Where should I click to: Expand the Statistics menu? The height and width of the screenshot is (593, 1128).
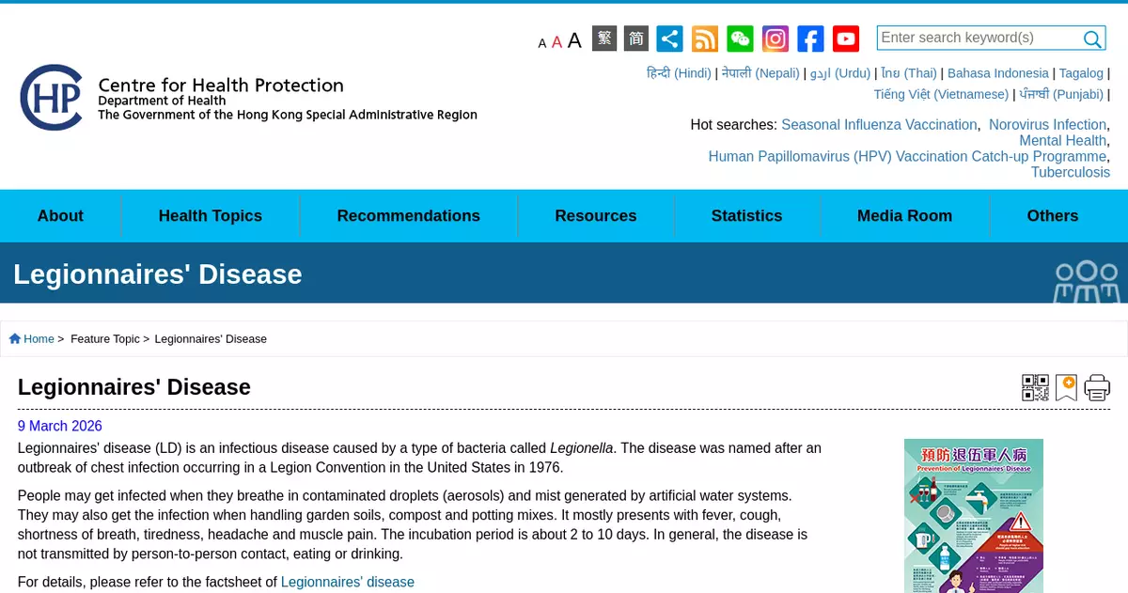746,216
